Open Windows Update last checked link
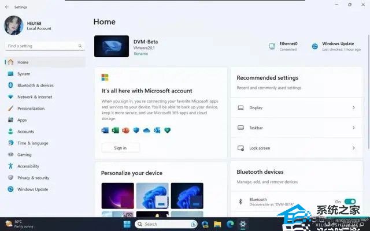The image size is (370, 231). [x=341, y=46]
